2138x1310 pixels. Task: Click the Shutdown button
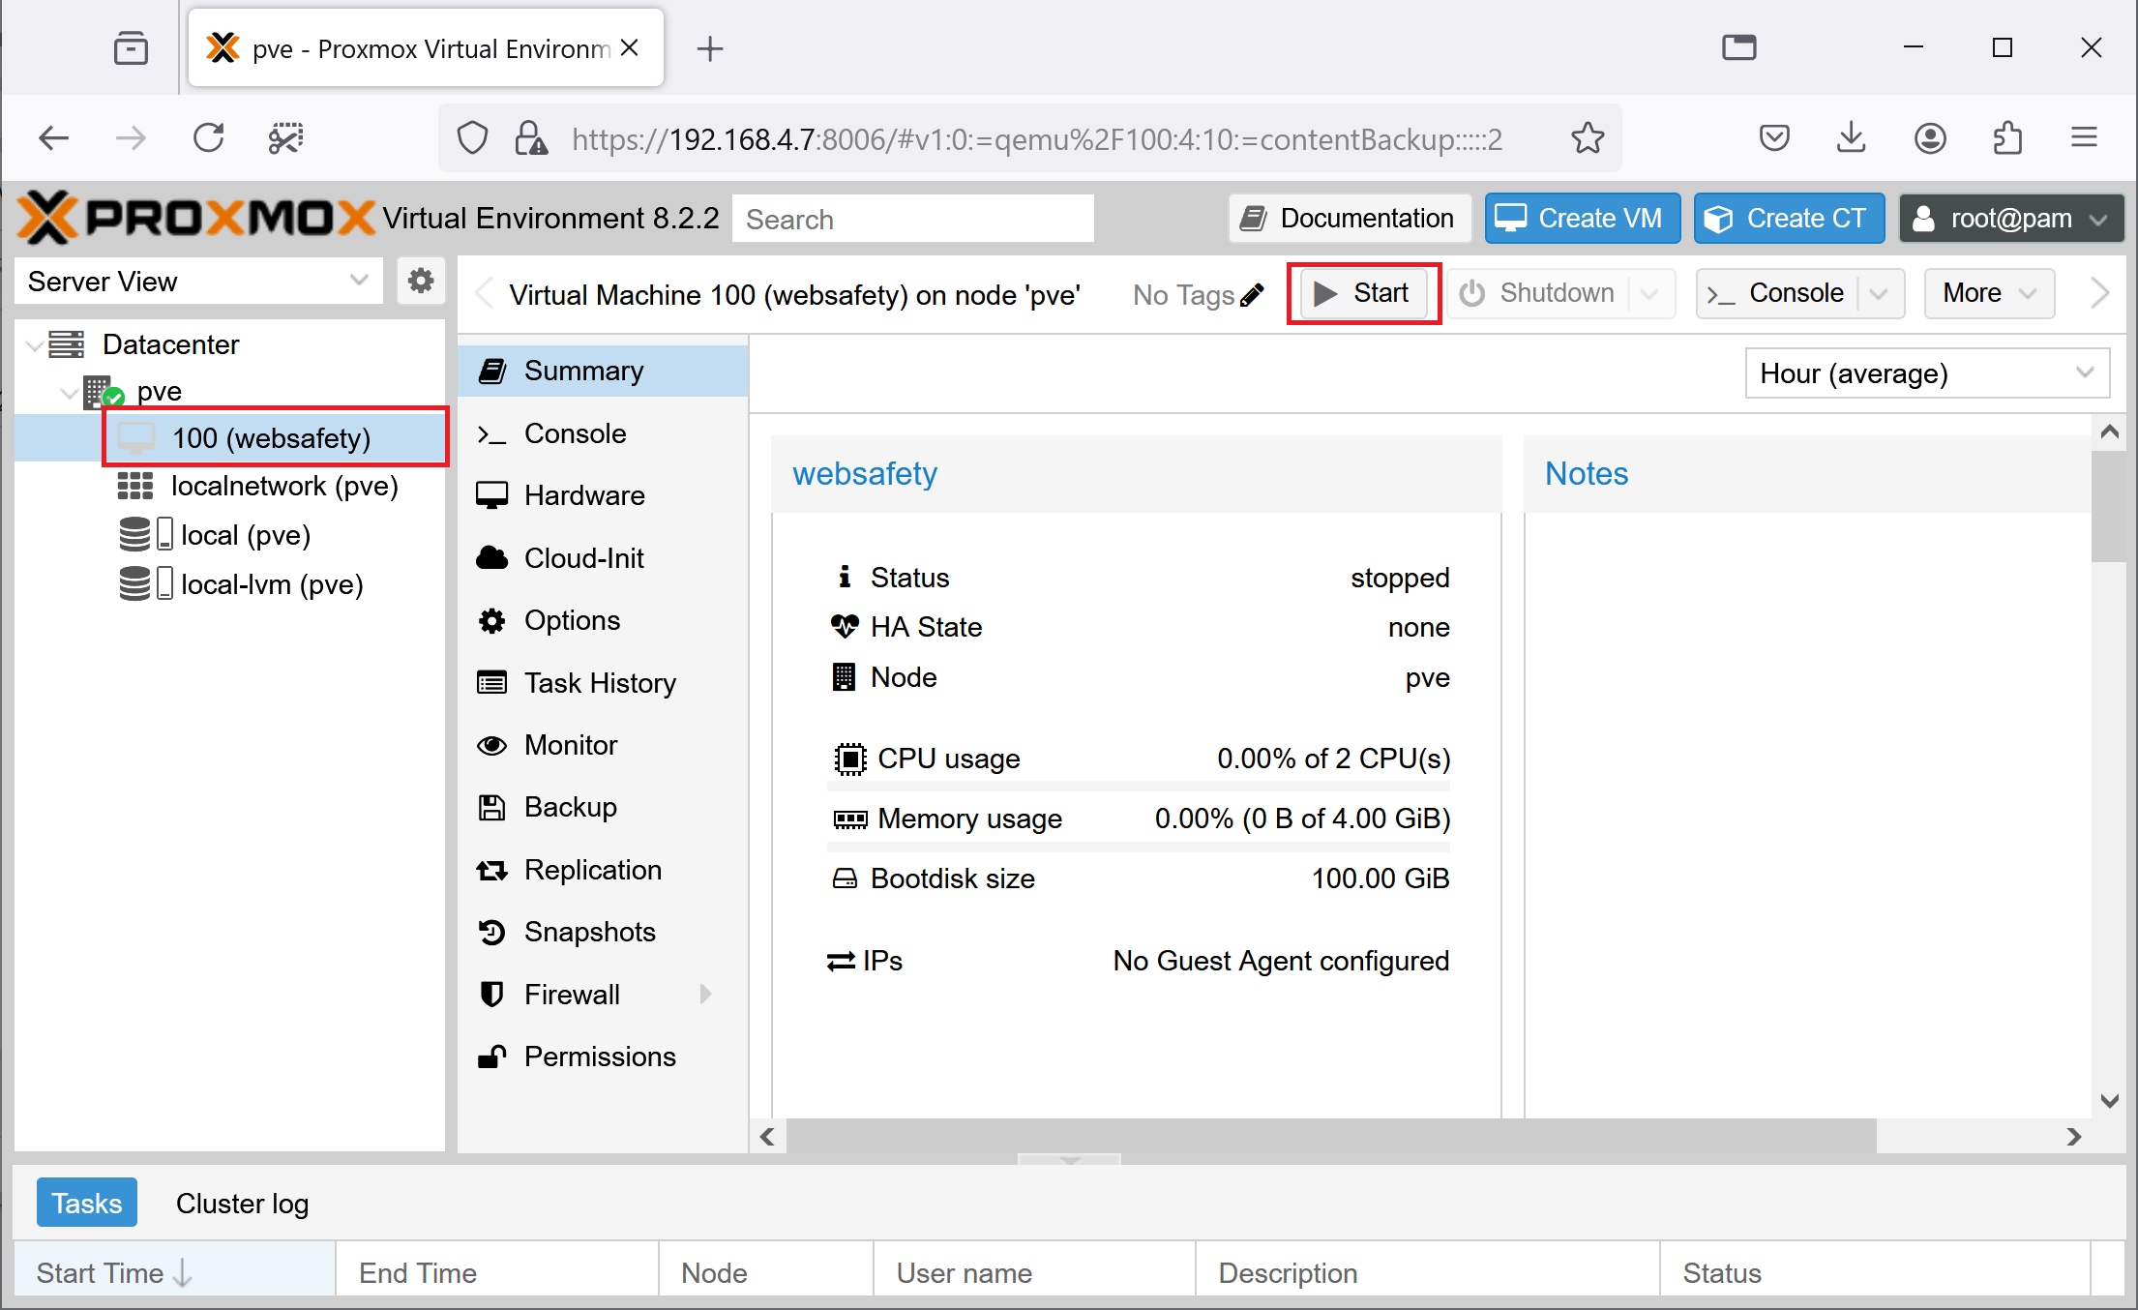pyautogui.click(x=1538, y=294)
